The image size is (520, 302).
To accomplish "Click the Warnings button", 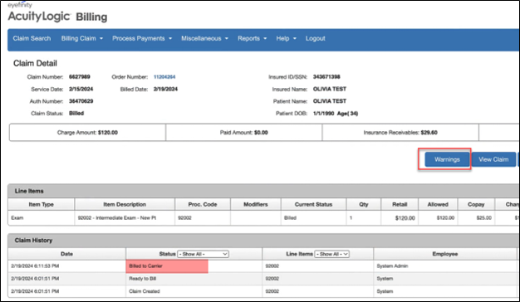I will click(x=447, y=159).
